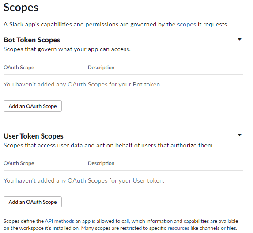Click 'Scopes that access user data' description text
Image resolution: width=253 pixels, height=233 pixels.
pyautogui.click(x=109, y=145)
